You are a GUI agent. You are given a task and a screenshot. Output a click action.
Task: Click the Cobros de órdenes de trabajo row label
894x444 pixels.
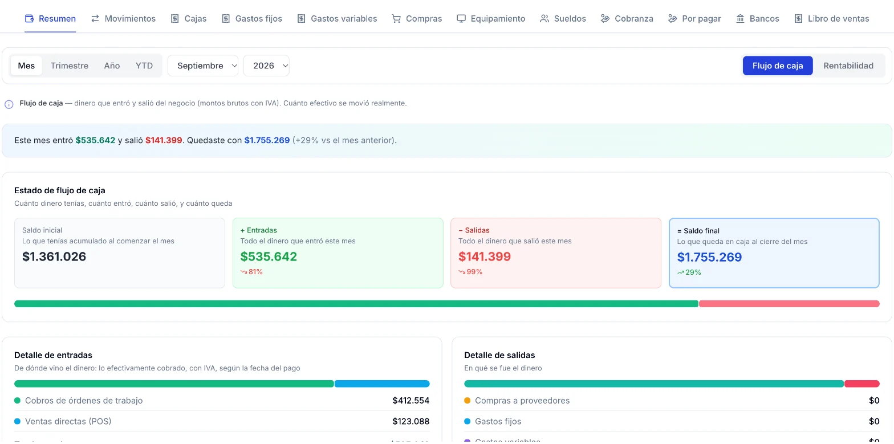[84, 401]
